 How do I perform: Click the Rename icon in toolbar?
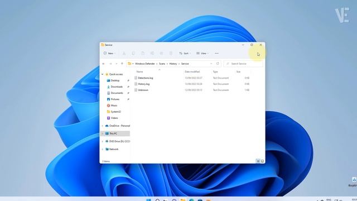pyautogui.click(x=152, y=54)
